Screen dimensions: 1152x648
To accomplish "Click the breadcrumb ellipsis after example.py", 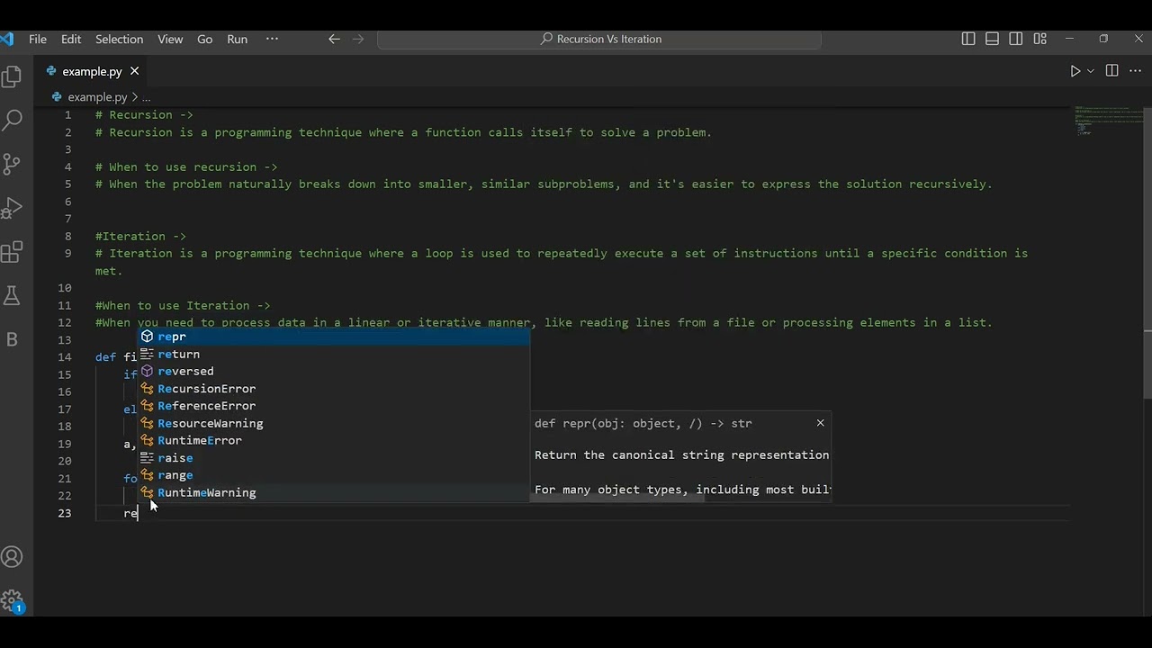I will [146, 96].
